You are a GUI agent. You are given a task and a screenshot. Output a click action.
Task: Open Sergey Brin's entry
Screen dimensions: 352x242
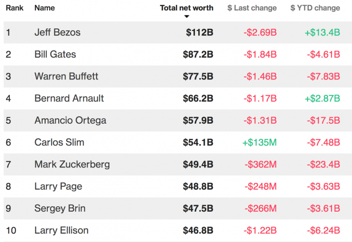(60, 208)
